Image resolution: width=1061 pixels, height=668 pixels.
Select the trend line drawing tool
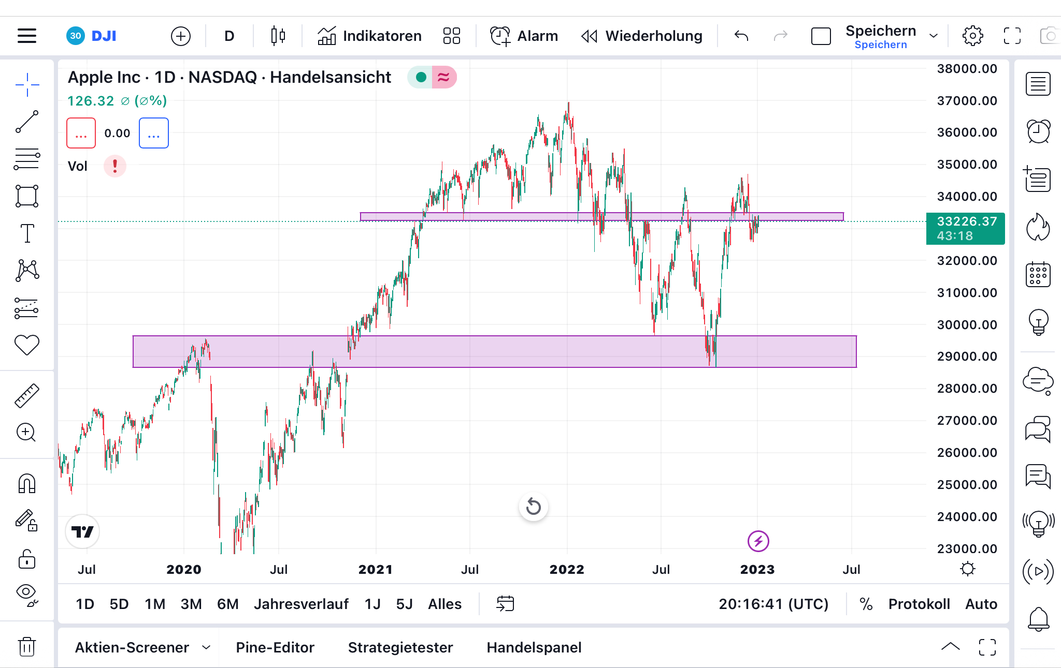click(27, 122)
